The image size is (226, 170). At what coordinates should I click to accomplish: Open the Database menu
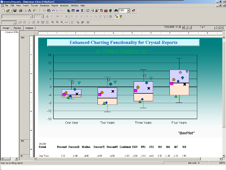pyautogui.click(x=45, y=6)
